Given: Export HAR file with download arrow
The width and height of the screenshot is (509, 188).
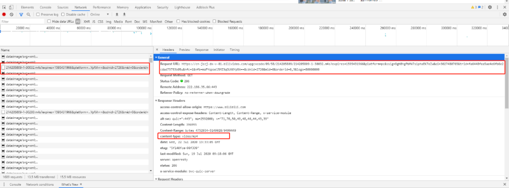Looking at the screenshot, I should point(124,14).
